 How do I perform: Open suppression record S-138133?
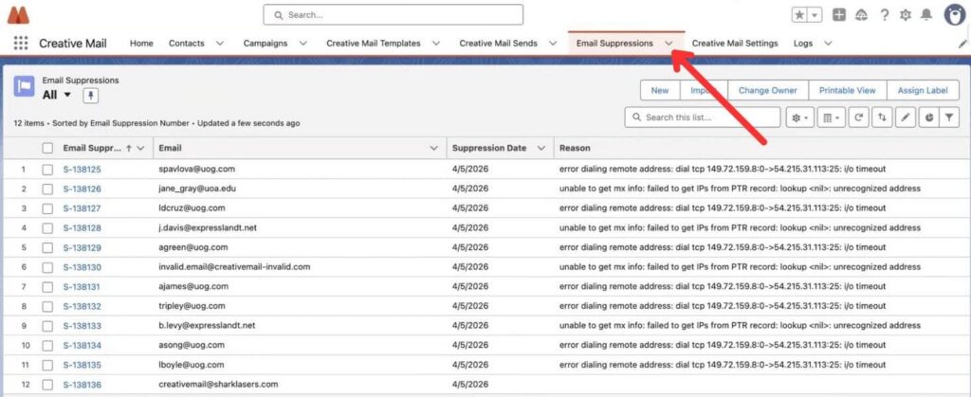[82, 327]
